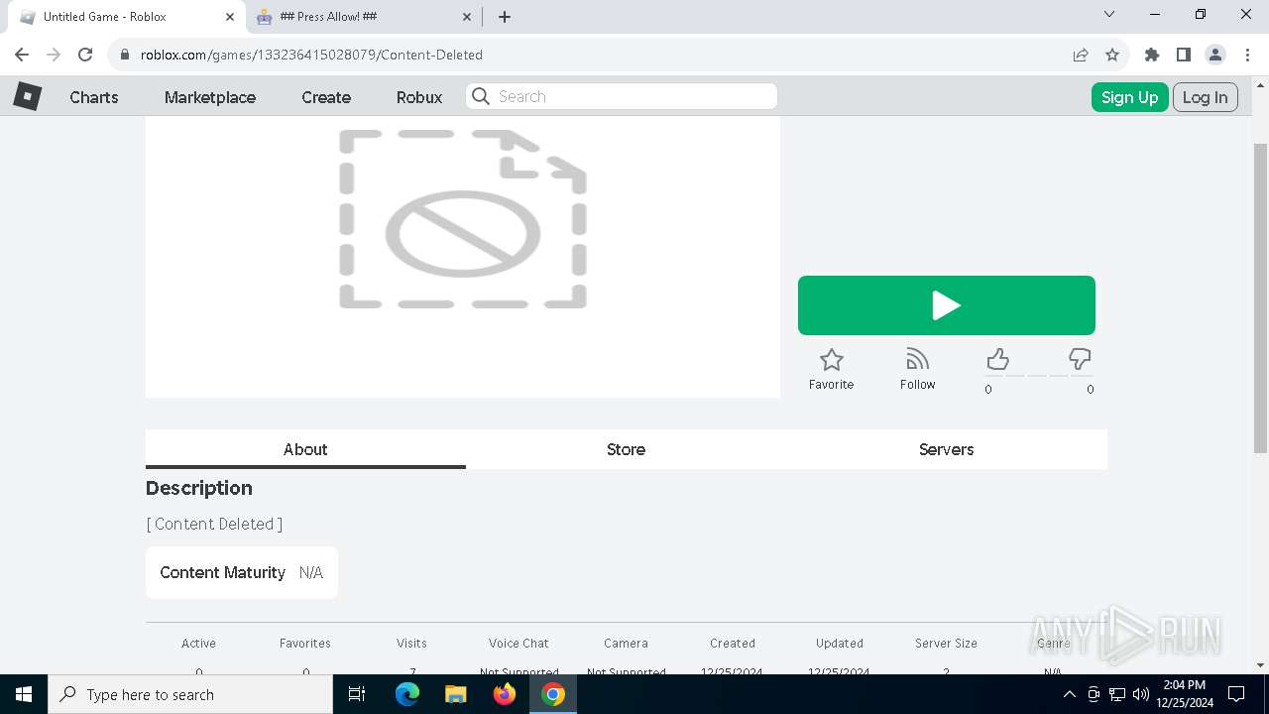Click the browser address bar URL
Screen dimensions: 1269x714
(x=311, y=55)
